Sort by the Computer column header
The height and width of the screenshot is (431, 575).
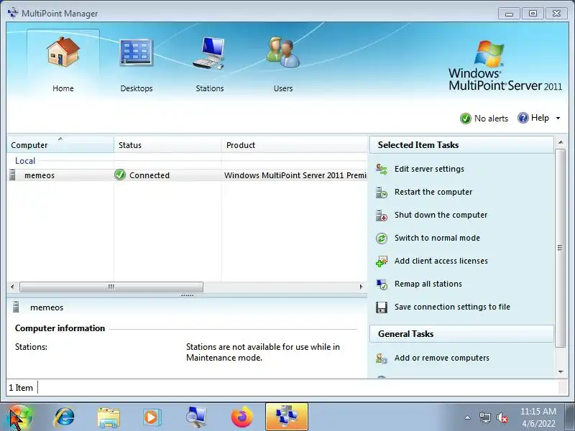pyautogui.click(x=60, y=145)
